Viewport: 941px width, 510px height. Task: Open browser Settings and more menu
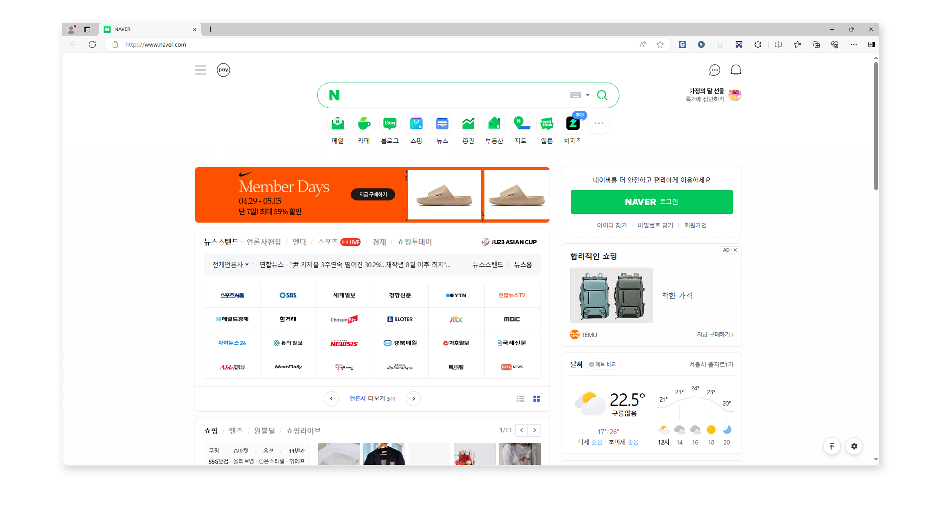854,44
